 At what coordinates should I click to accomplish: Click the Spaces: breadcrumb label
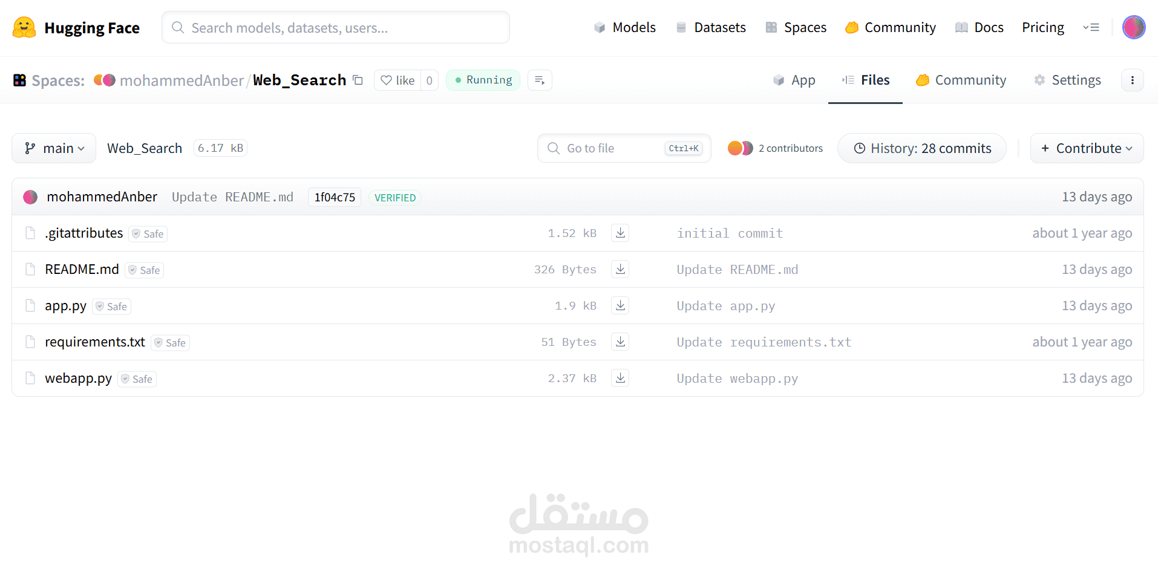click(x=58, y=80)
